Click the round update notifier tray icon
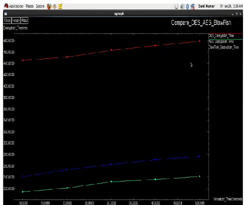244x205 pixels. click(176, 6)
